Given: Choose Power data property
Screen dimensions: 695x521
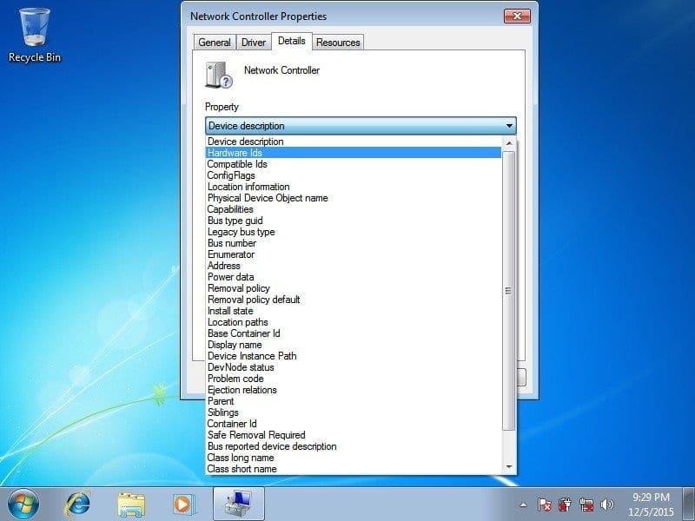Looking at the screenshot, I should point(354,277).
